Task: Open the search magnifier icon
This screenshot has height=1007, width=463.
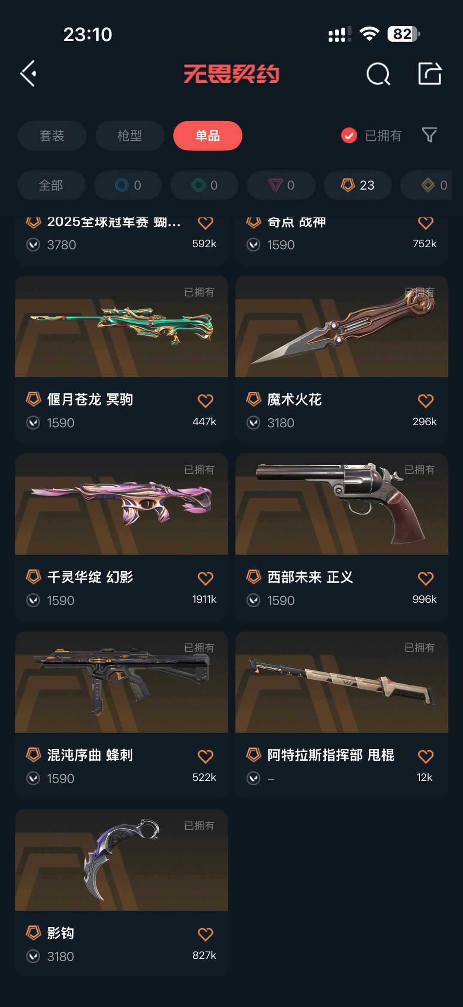Action: click(x=378, y=74)
